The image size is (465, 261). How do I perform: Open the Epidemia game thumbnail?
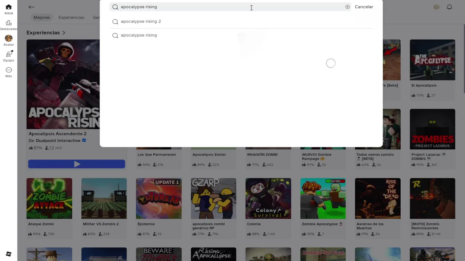pos(159,198)
